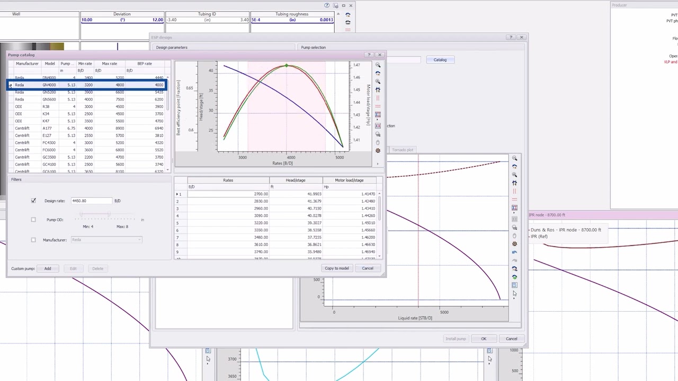This screenshot has height=381, width=678.
Task: Click the second axis panel icon in Pump catalog toolbar
Action: tap(378, 125)
